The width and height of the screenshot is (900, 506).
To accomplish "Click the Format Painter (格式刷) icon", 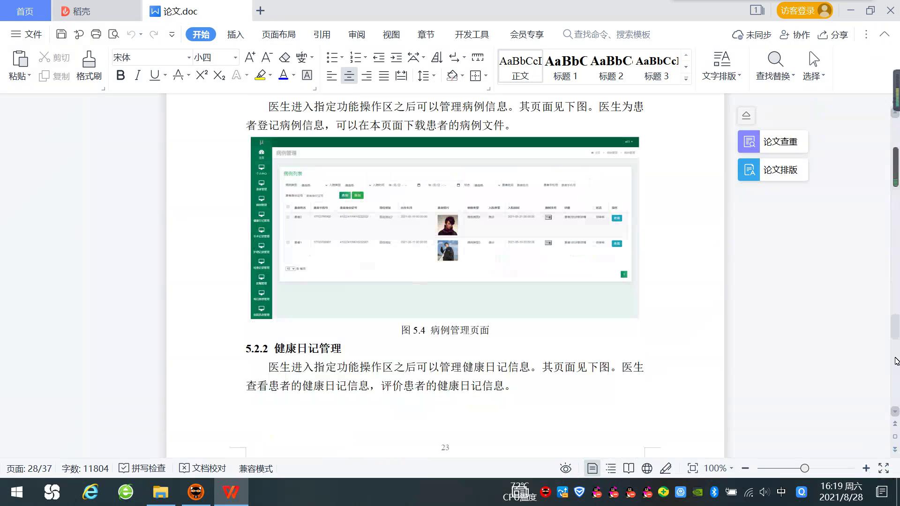I will (89, 65).
